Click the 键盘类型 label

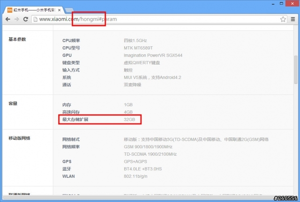point(71,63)
